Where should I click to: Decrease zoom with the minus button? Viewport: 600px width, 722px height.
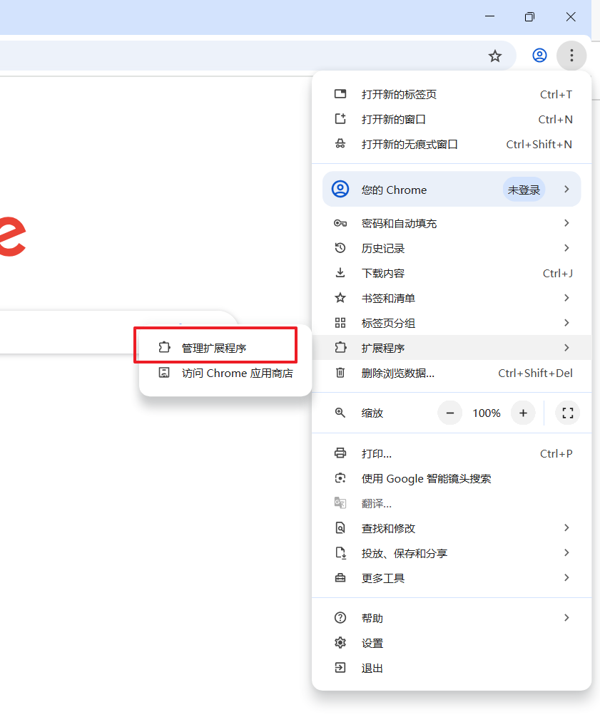pyautogui.click(x=450, y=413)
